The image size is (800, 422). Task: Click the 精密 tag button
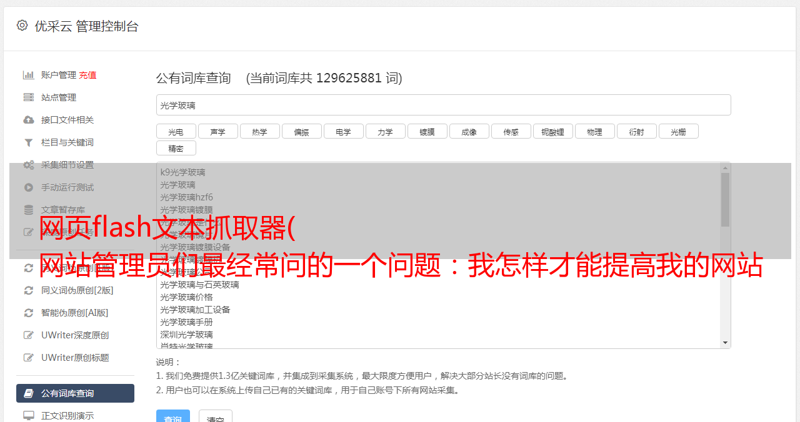click(176, 148)
